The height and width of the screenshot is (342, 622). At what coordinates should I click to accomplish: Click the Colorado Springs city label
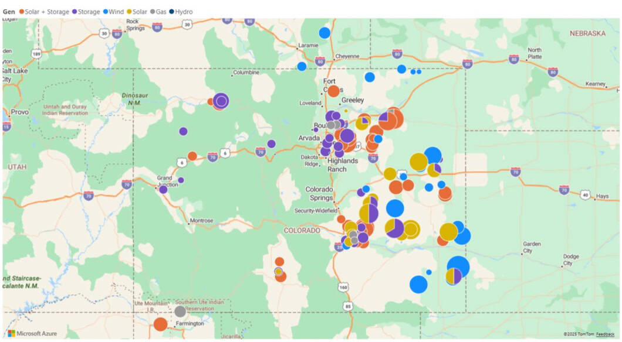click(319, 193)
